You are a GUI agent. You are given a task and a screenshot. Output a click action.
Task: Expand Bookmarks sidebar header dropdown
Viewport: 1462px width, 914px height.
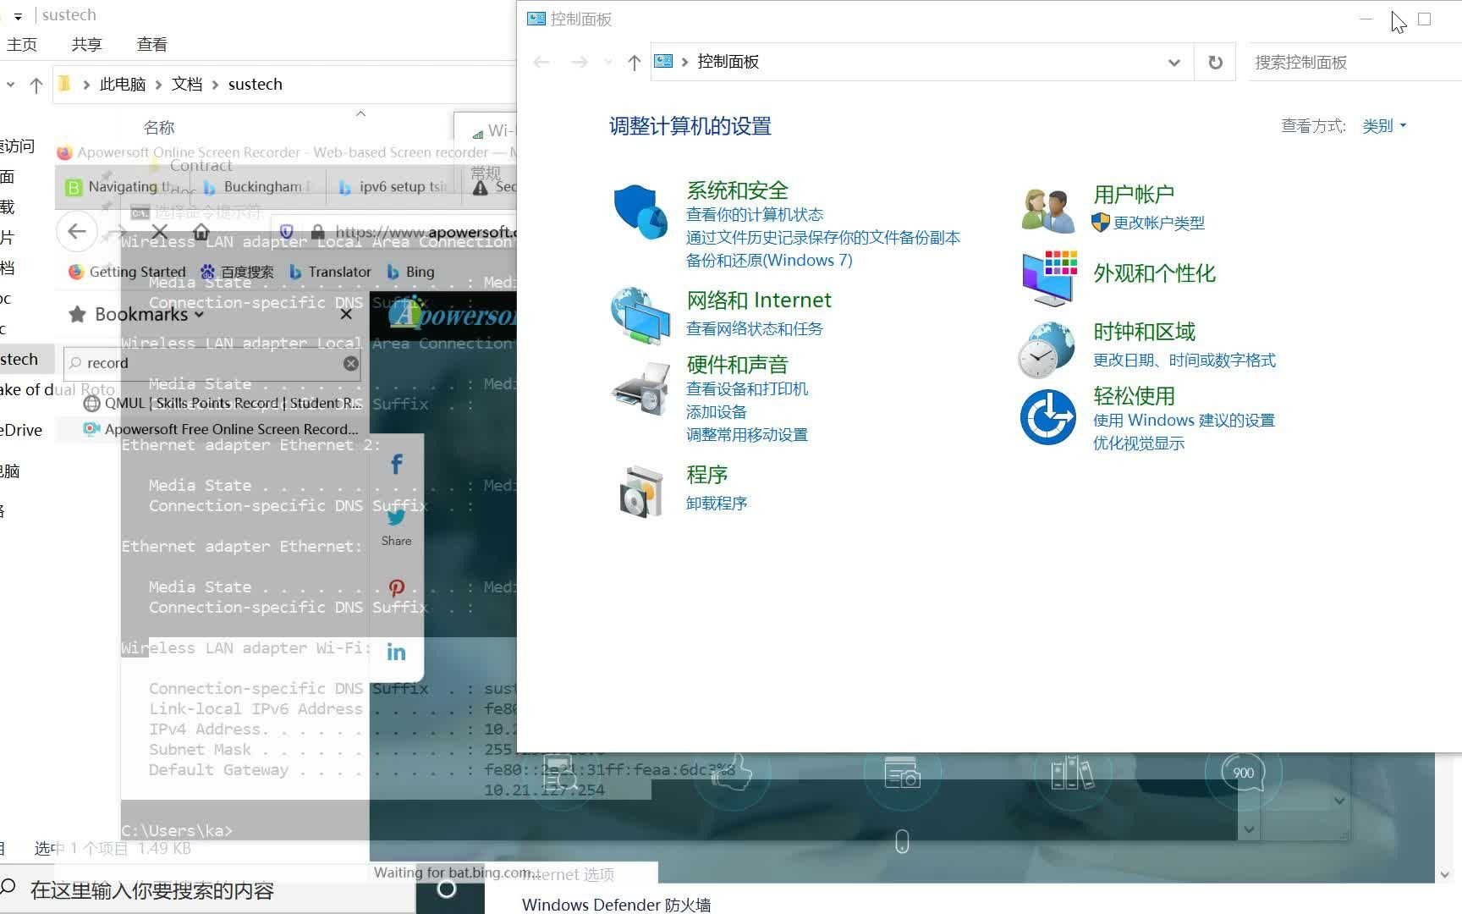click(x=199, y=314)
